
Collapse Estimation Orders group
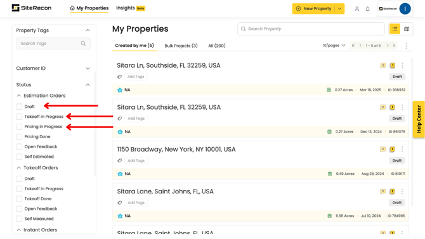tap(18, 95)
